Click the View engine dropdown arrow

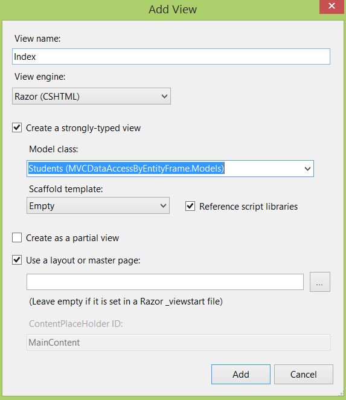click(164, 97)
